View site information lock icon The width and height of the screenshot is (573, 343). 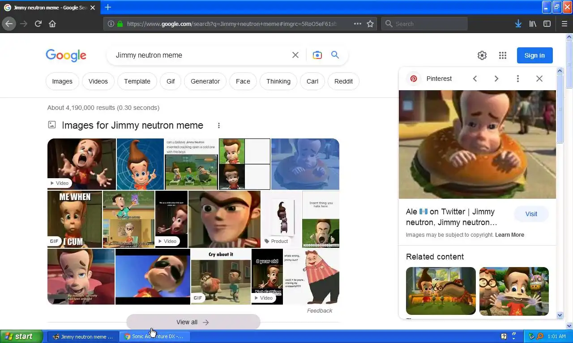coord(120,24)
